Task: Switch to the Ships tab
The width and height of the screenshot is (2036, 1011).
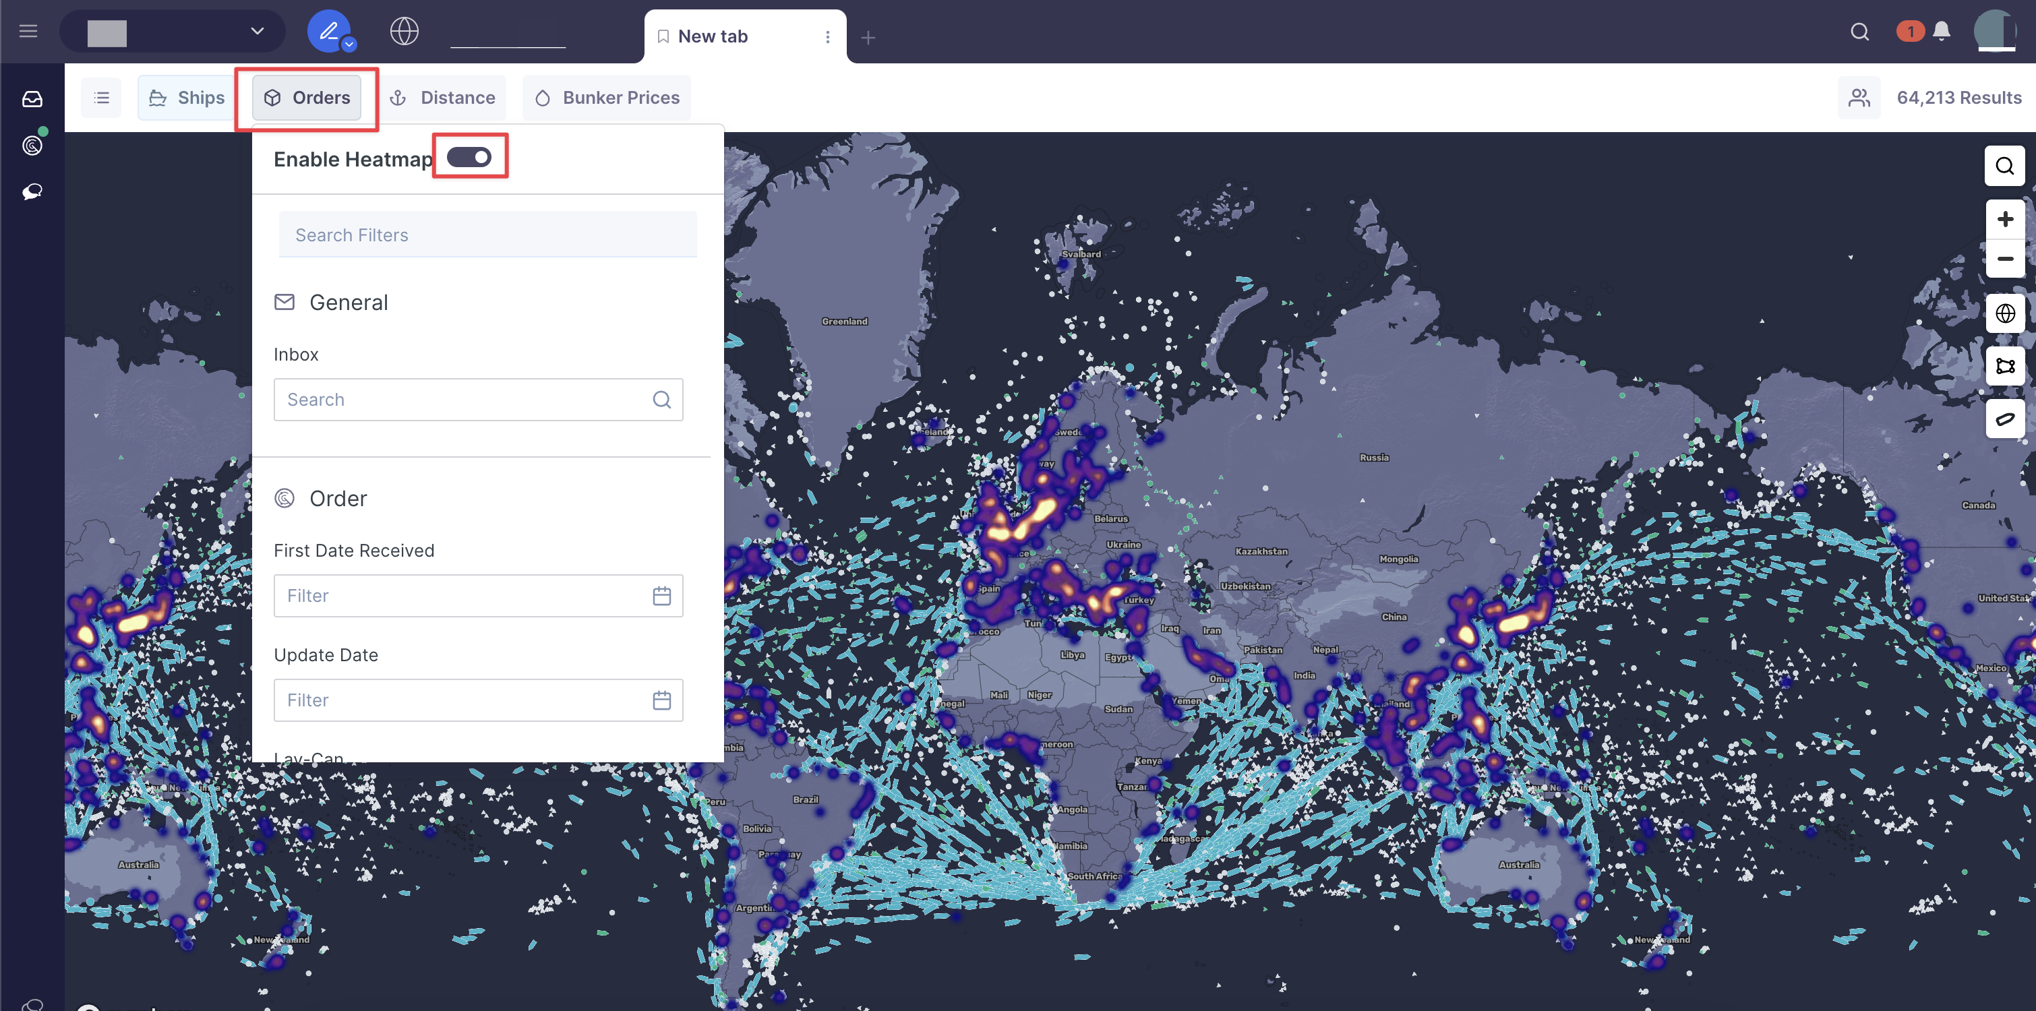Action: tap(187, 98)
